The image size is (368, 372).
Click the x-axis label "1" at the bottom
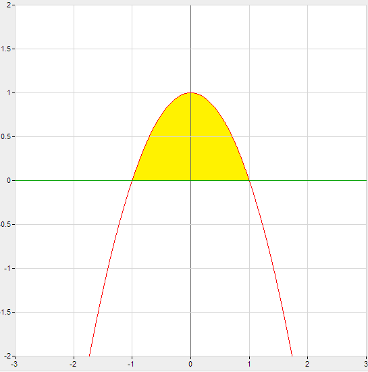coord(249,364)
